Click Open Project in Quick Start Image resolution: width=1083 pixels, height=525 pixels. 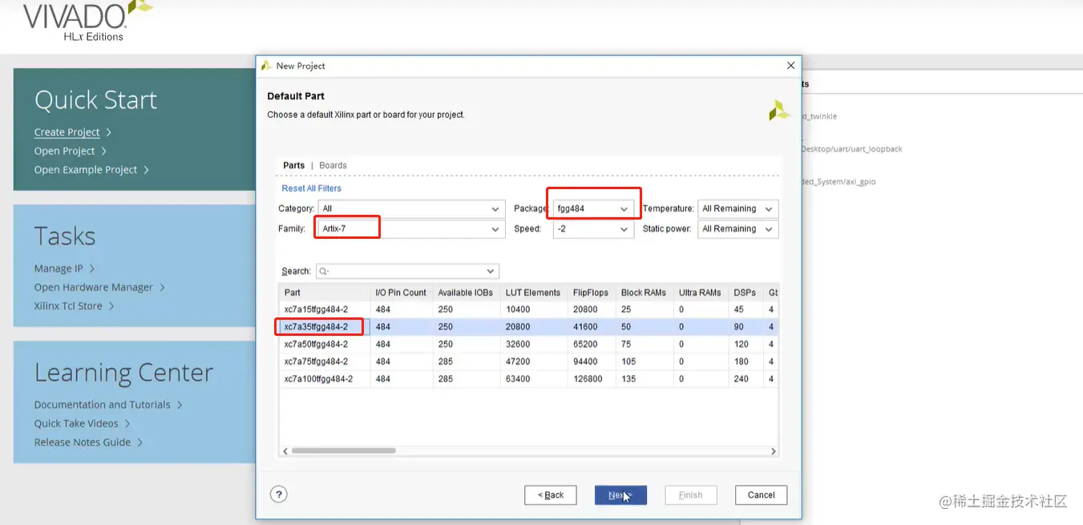(x=64, y=151)
